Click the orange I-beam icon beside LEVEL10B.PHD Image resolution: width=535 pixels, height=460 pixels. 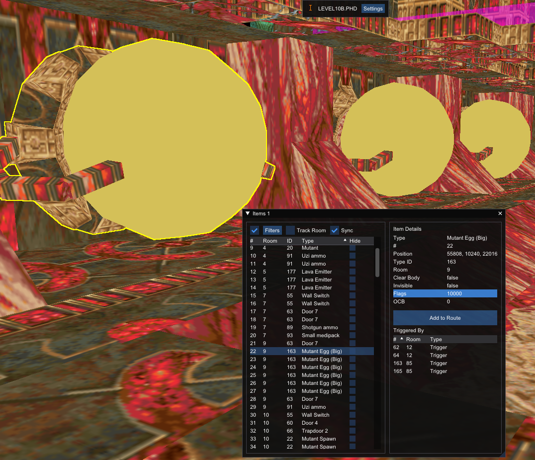(310, 8)
